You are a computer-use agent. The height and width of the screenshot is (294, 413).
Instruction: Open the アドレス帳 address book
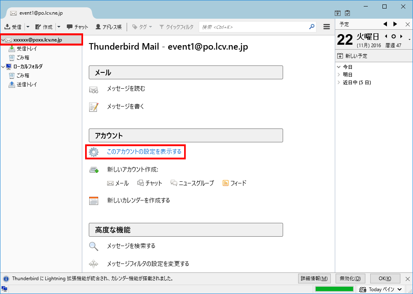pyautogui.click(x=108, y=27)
